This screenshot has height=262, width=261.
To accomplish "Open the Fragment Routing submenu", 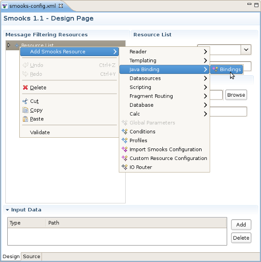I will tap(164, 96).
